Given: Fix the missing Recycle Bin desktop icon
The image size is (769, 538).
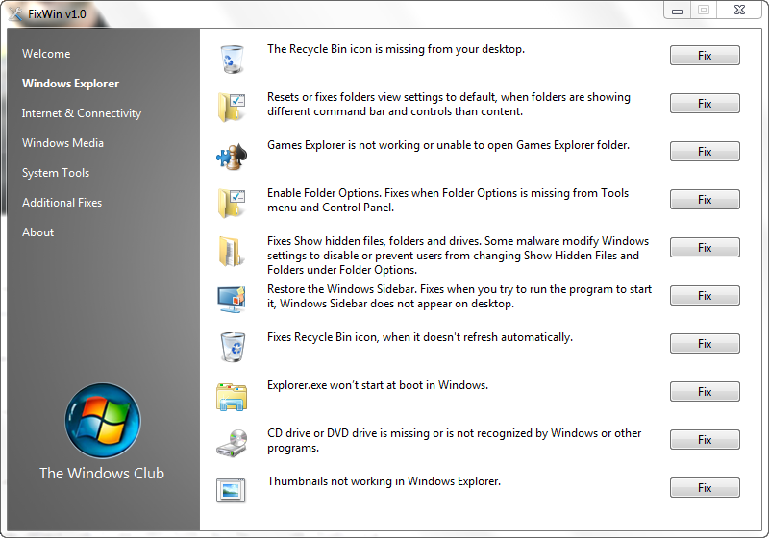Looking at the screenshot, I should 705,56.
